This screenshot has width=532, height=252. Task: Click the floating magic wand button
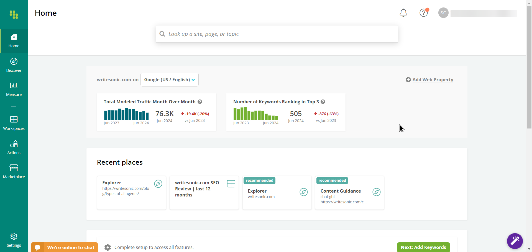(x=514, y=241)
